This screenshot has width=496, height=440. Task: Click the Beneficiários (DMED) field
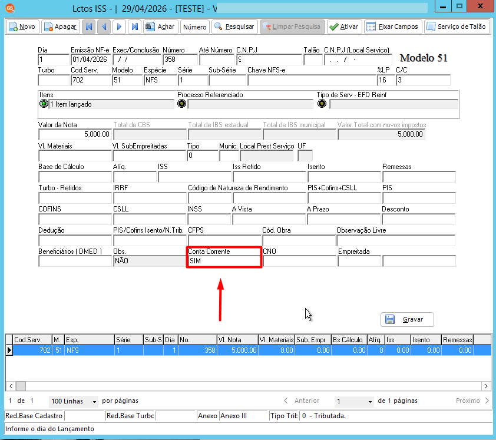pos(75,262)
